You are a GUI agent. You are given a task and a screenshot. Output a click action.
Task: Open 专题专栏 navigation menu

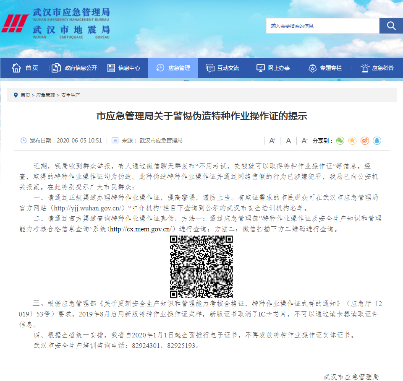coord(325,68)
